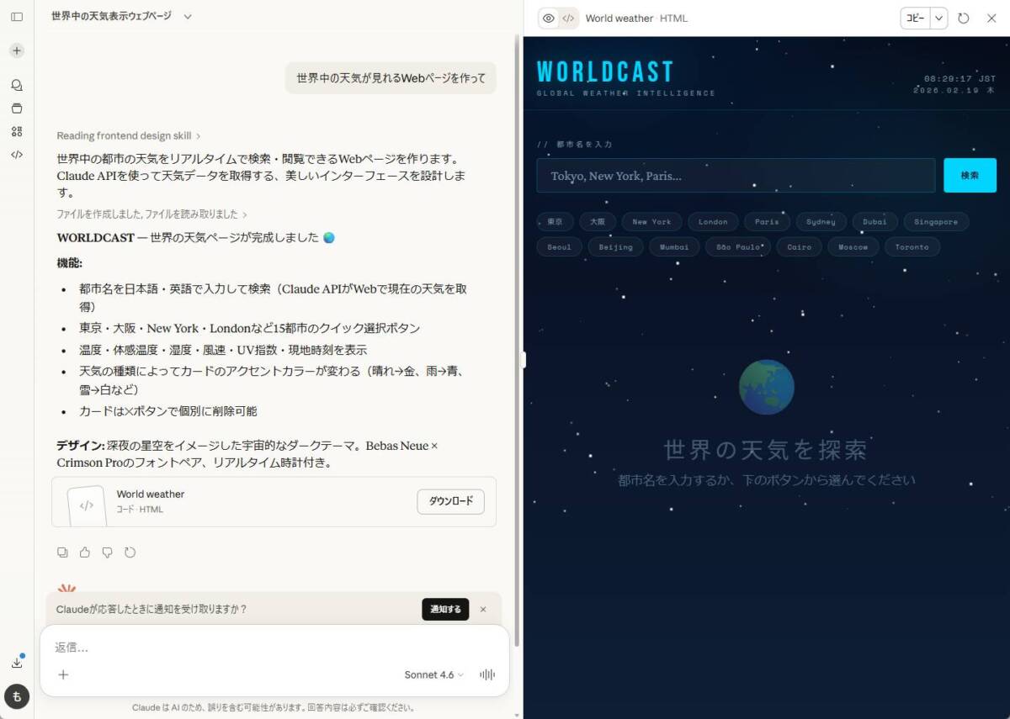Retry Claude's response with the regenerate icon

(130, 552)
